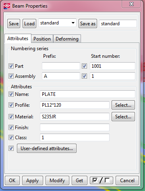The width and height of the screenshot is (145, 191).
Task: Open the standard settings dropdown
Action: pyautogui.click(x=57, y=23)
